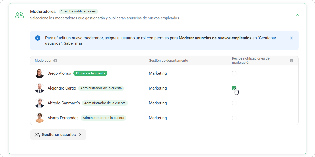Click Alfredo Sanmartín's avatar photo

(40, 103)
